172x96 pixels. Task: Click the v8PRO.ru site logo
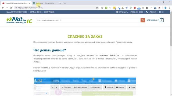point(19,20)
